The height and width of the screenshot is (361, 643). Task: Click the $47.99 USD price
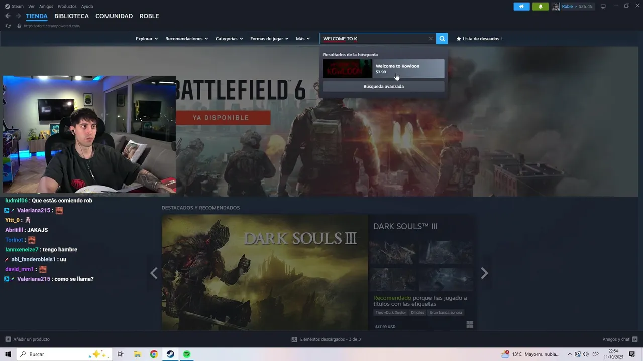tap(385, 327)
